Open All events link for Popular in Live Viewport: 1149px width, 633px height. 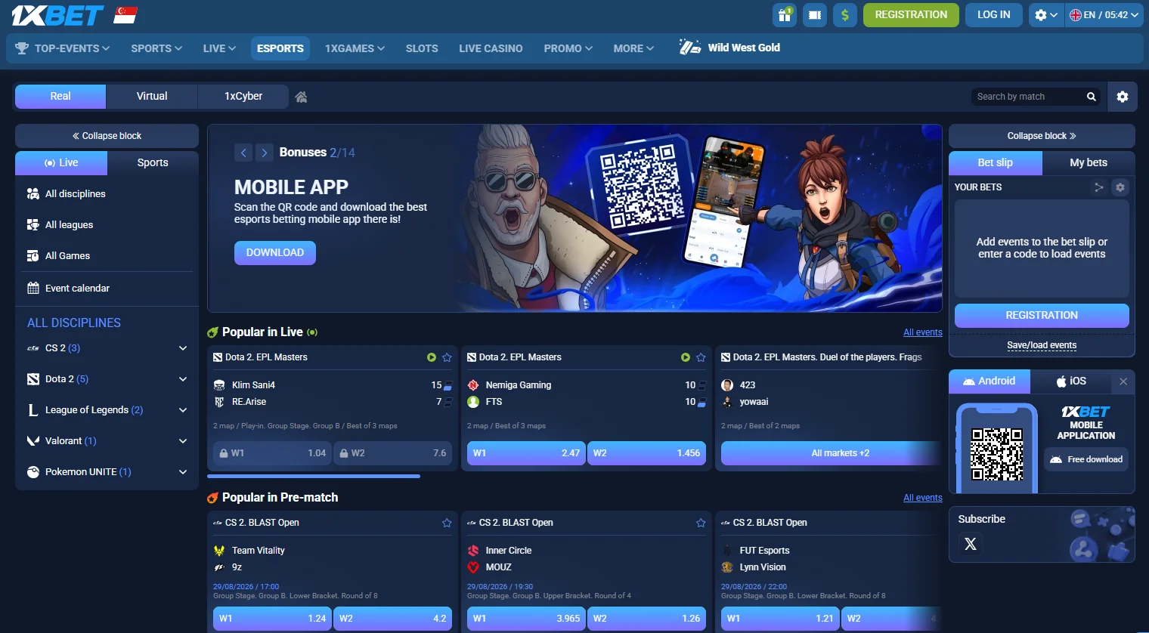pos(923,332)
